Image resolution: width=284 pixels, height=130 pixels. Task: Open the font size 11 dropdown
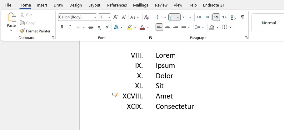[x=109, y=17]
